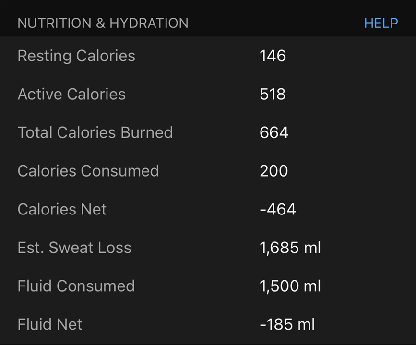Select the Calories Net label
416x345 pixels.
(x=62, y=209)
